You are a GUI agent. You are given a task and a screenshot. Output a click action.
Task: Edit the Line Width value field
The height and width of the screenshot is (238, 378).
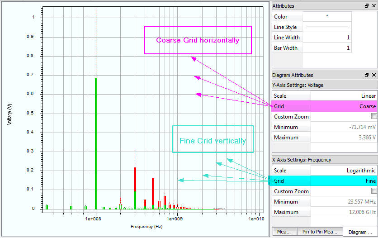(327, 38)
